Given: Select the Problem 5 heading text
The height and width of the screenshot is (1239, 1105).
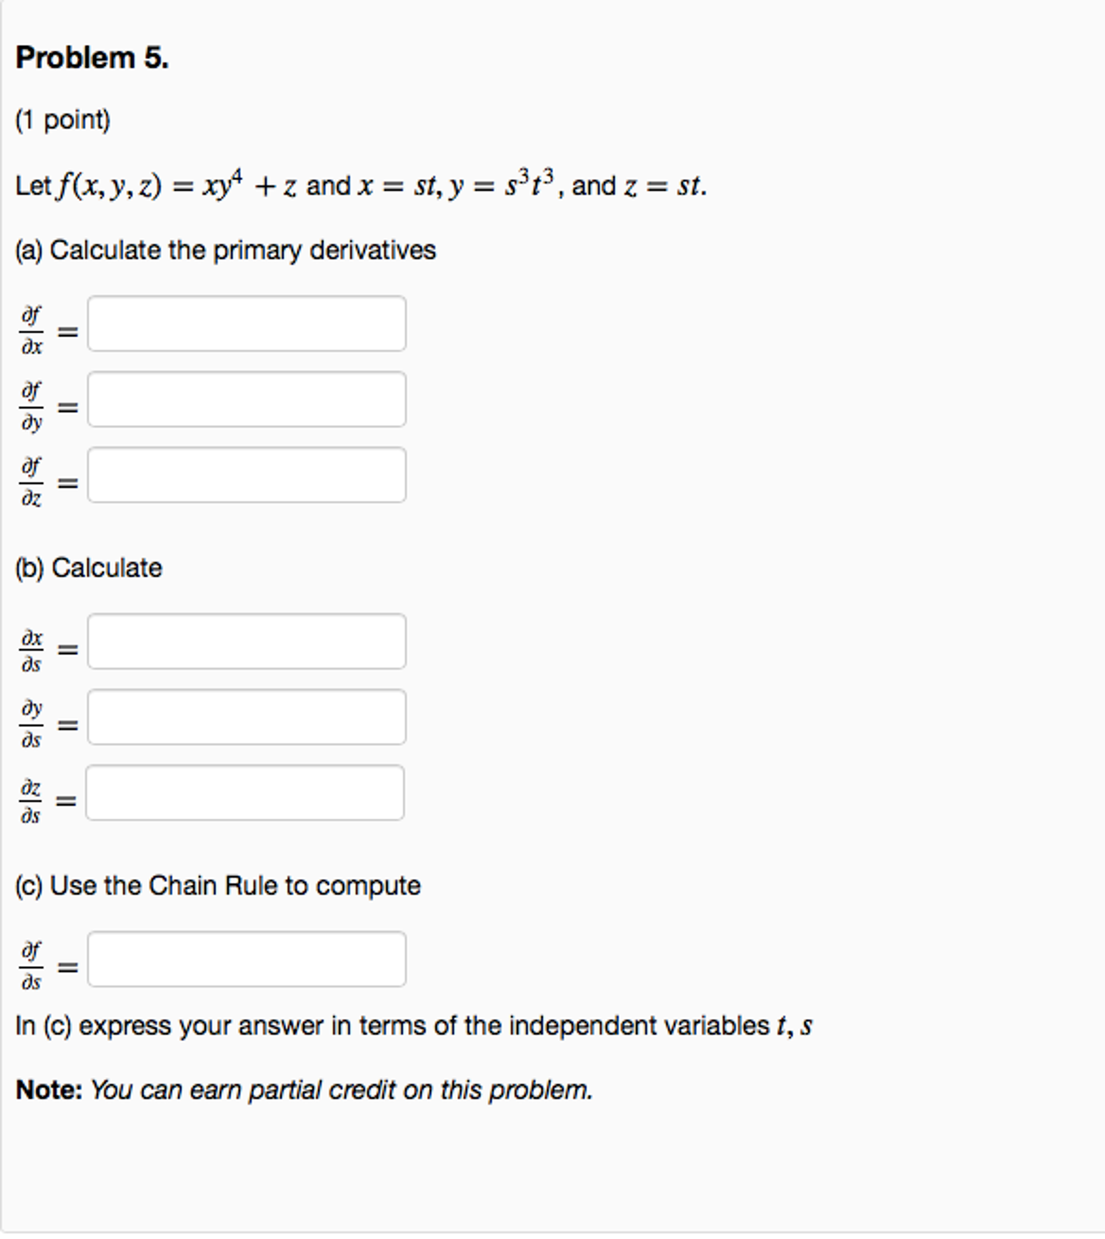Looking at the screenshot, I should click(90, 57).
